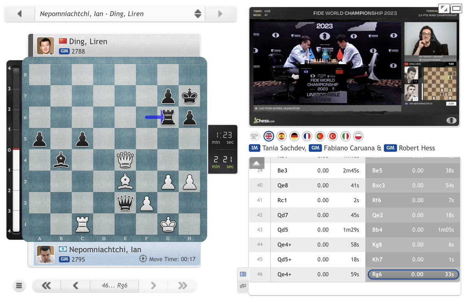Step forward one move

(153, 286)
